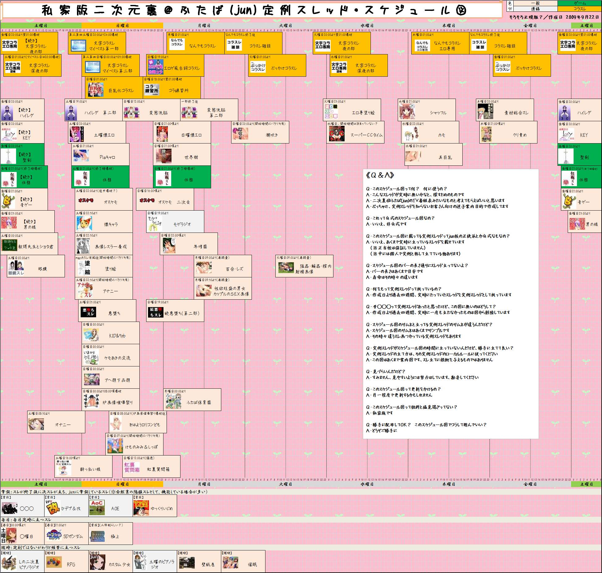Select the orange コラスレ legend color cell
Image resolution: width=602 pixels, height=573 pixels.
(579, 9)
